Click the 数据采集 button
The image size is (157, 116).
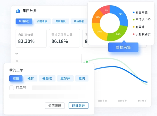[123, 47]
